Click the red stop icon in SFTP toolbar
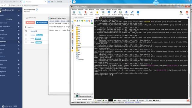192x108 pixels. tap(89, 21)
